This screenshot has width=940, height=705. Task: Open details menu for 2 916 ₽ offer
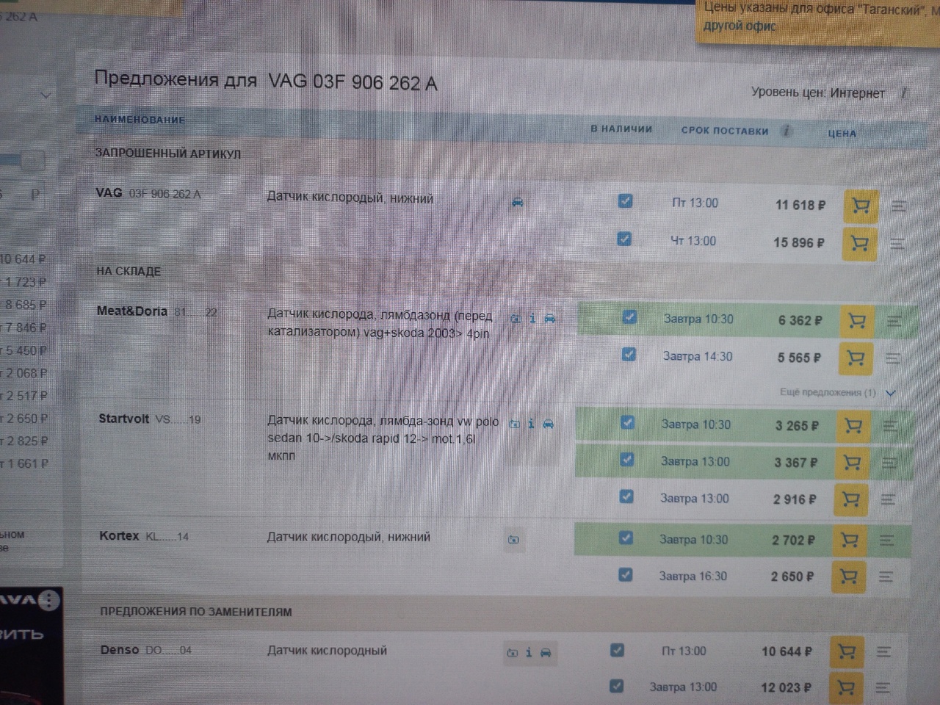click(x=888, y=499)
